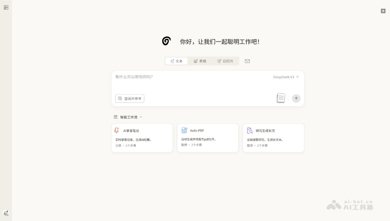
Task: Click the mascot icon in the bottom-left corner
Action: pyautogui.click(x=5, y=213)
